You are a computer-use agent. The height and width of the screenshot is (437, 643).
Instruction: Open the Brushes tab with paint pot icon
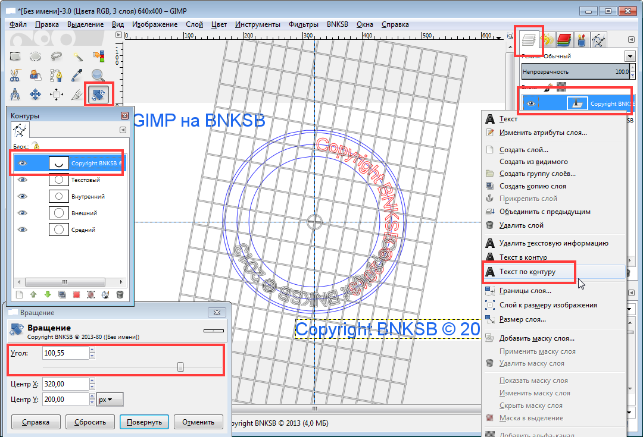pos(582,40)
